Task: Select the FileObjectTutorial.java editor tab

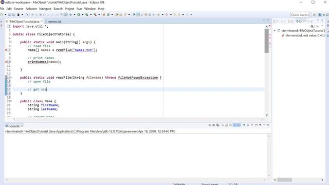Action: pos(24,22)
